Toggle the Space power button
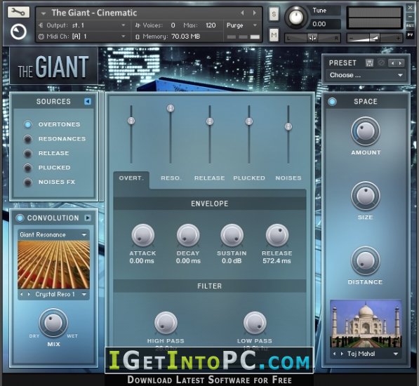 click(332, 102)
